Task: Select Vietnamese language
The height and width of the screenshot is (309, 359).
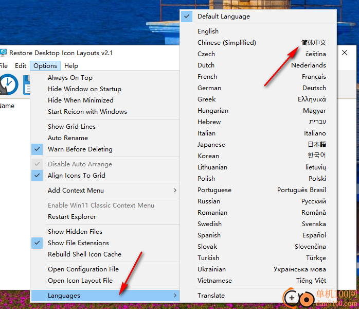Action: [x=258, y=281]
